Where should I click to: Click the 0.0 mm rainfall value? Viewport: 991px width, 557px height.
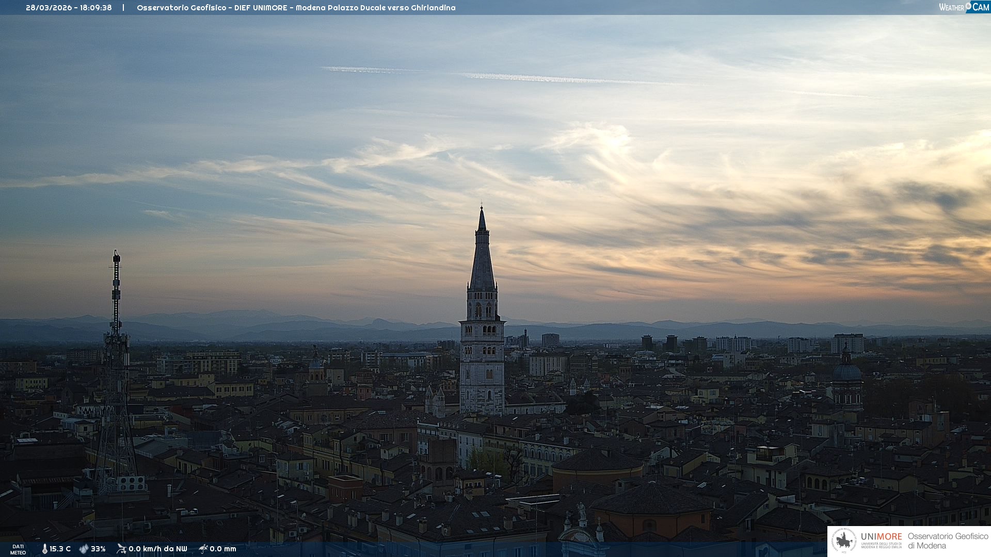coord(223,549)
